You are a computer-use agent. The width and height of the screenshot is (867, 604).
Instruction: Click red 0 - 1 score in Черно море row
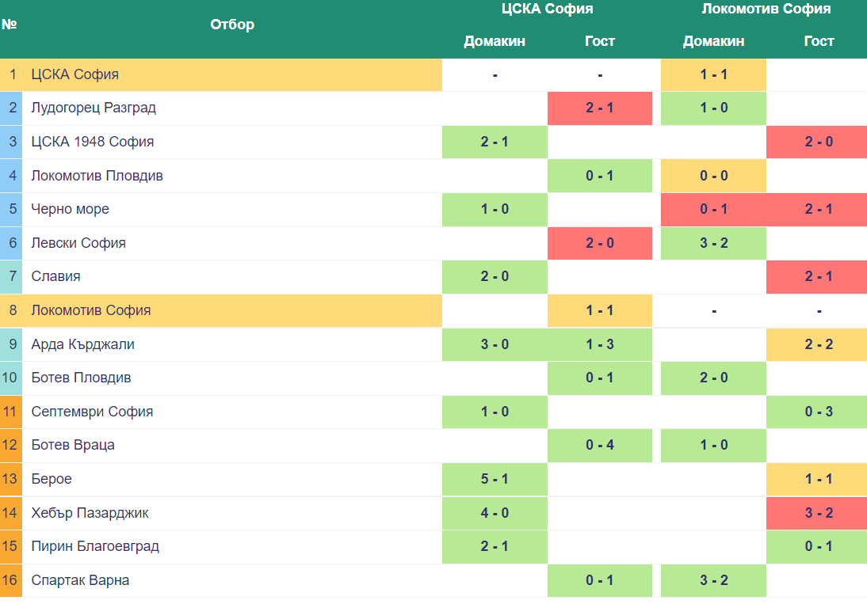coord(713,210)
